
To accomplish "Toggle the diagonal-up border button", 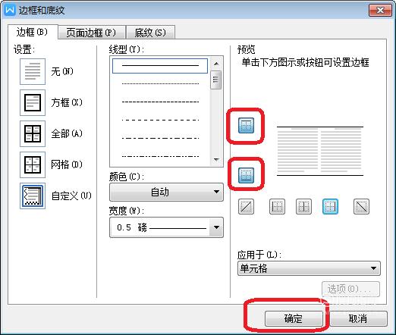I will tap(246, 207).
